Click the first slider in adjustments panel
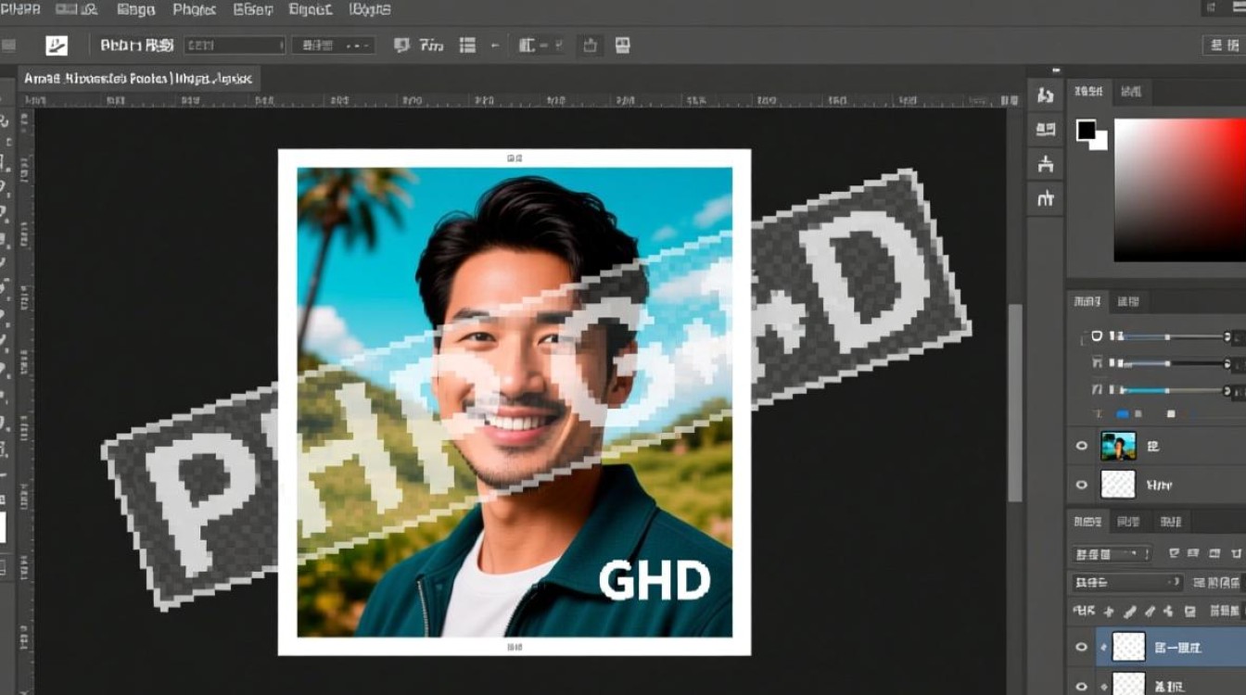Image resolution: width=1246 pixels, height=695 pixels. 1168,336
